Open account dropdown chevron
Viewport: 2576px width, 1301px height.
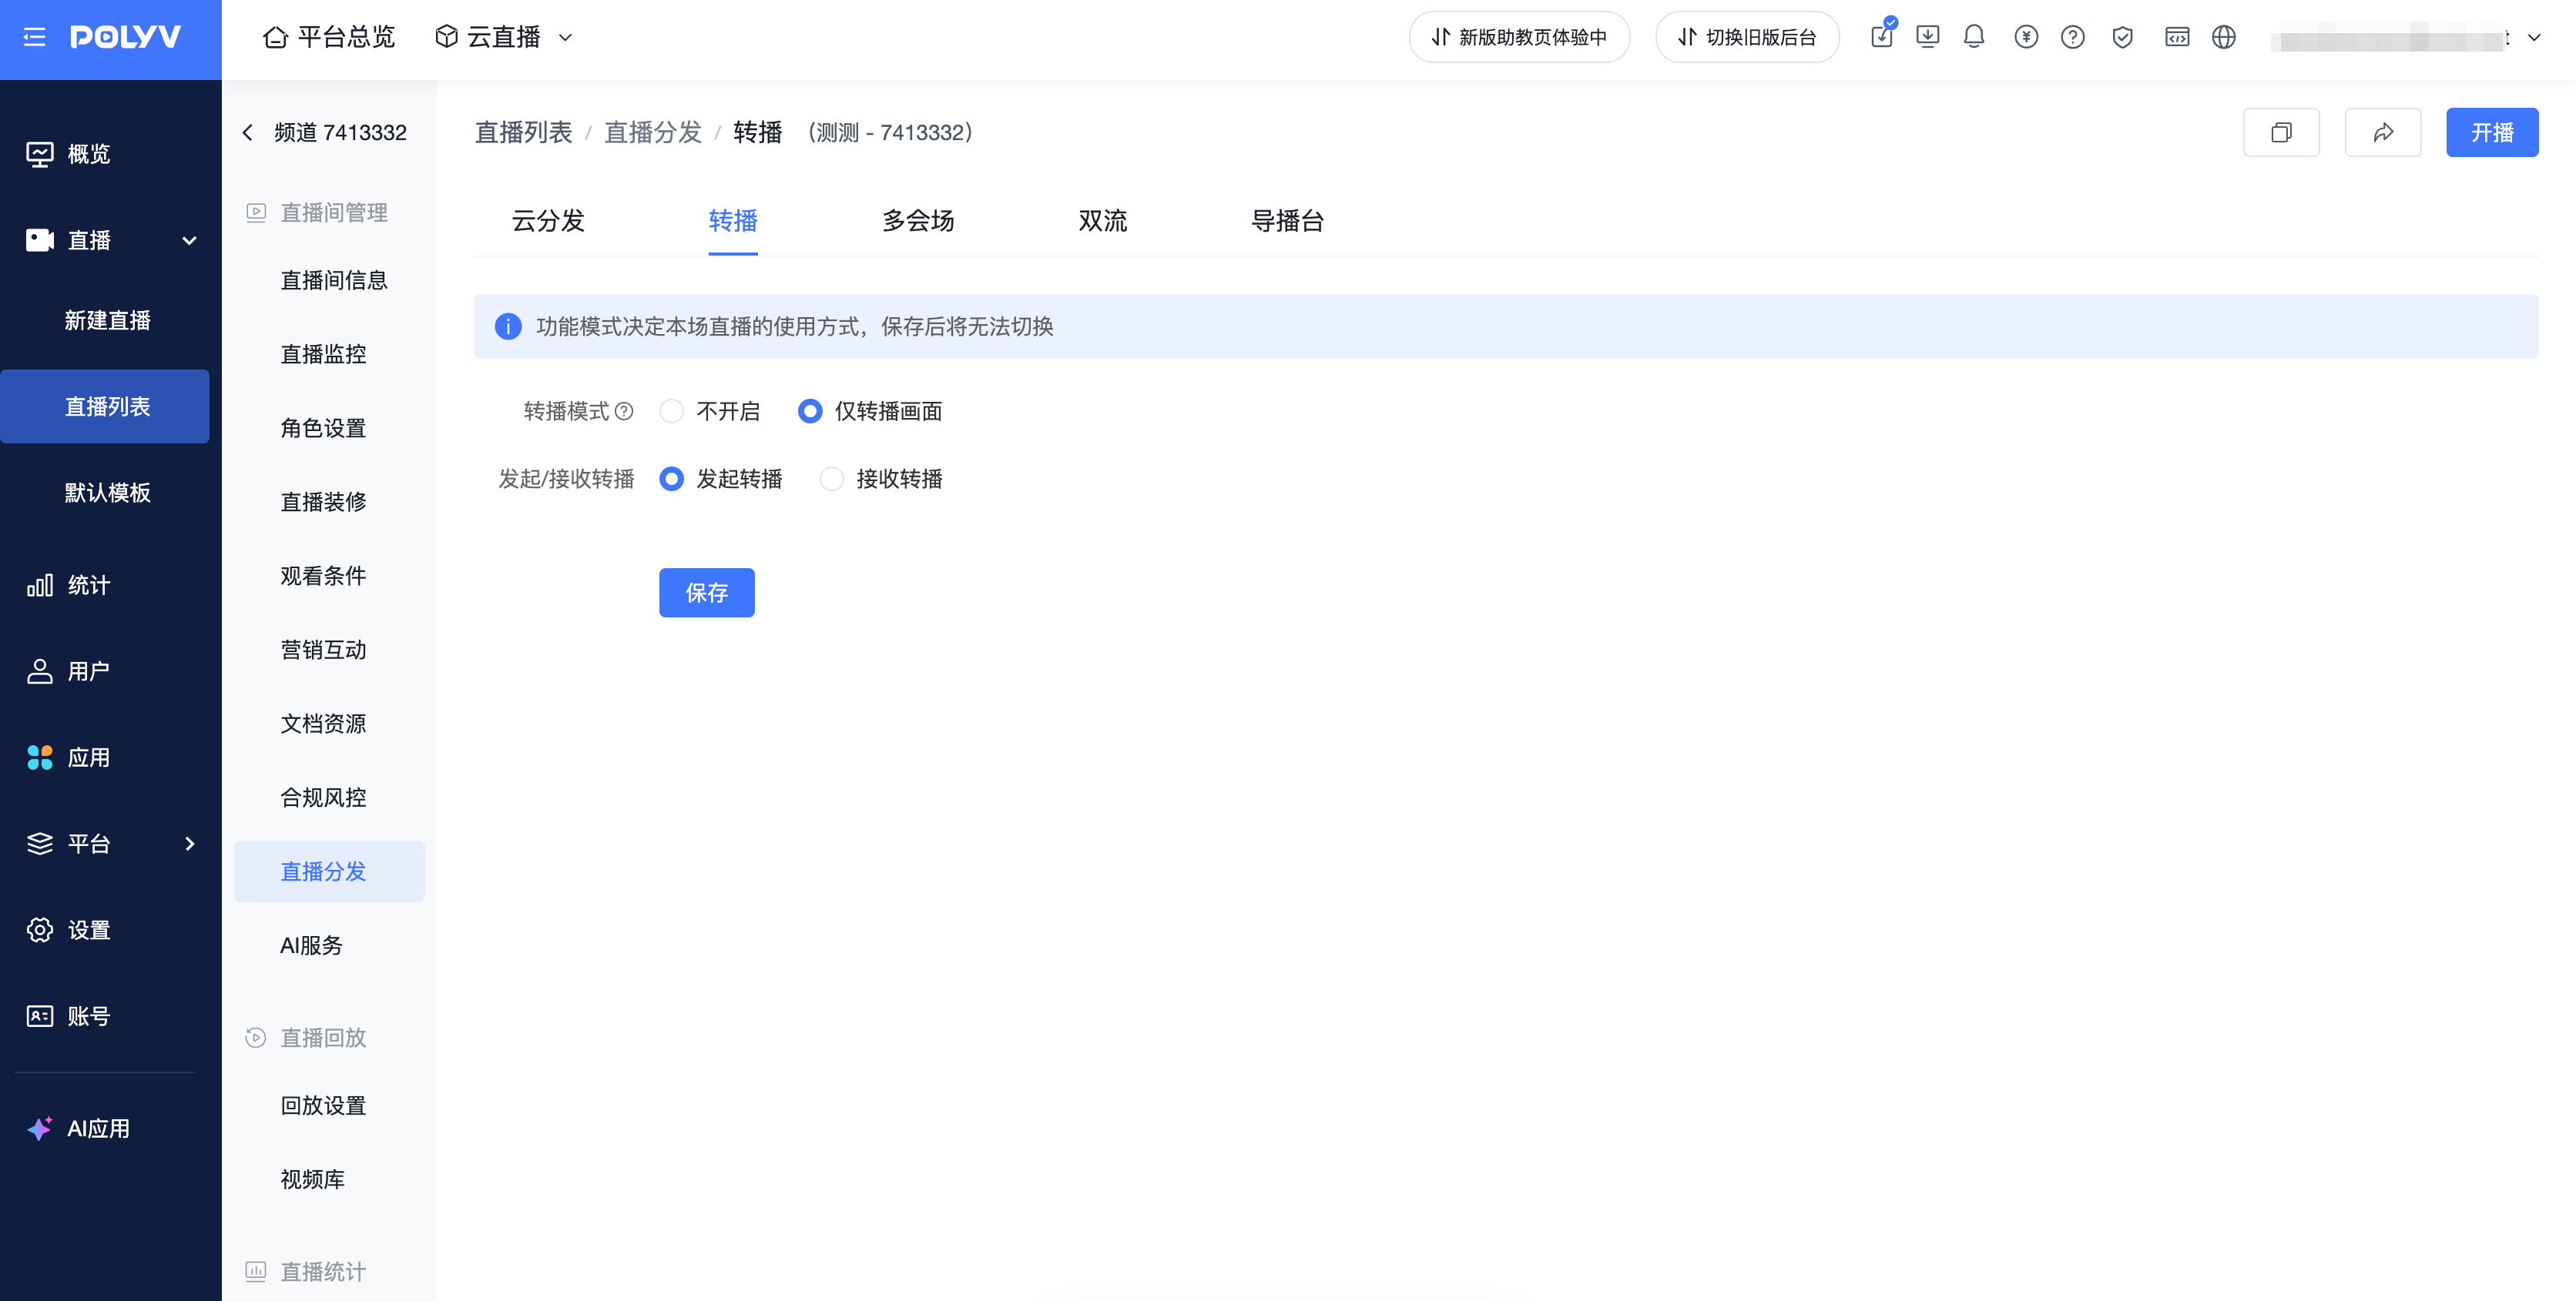(2534, 38)
